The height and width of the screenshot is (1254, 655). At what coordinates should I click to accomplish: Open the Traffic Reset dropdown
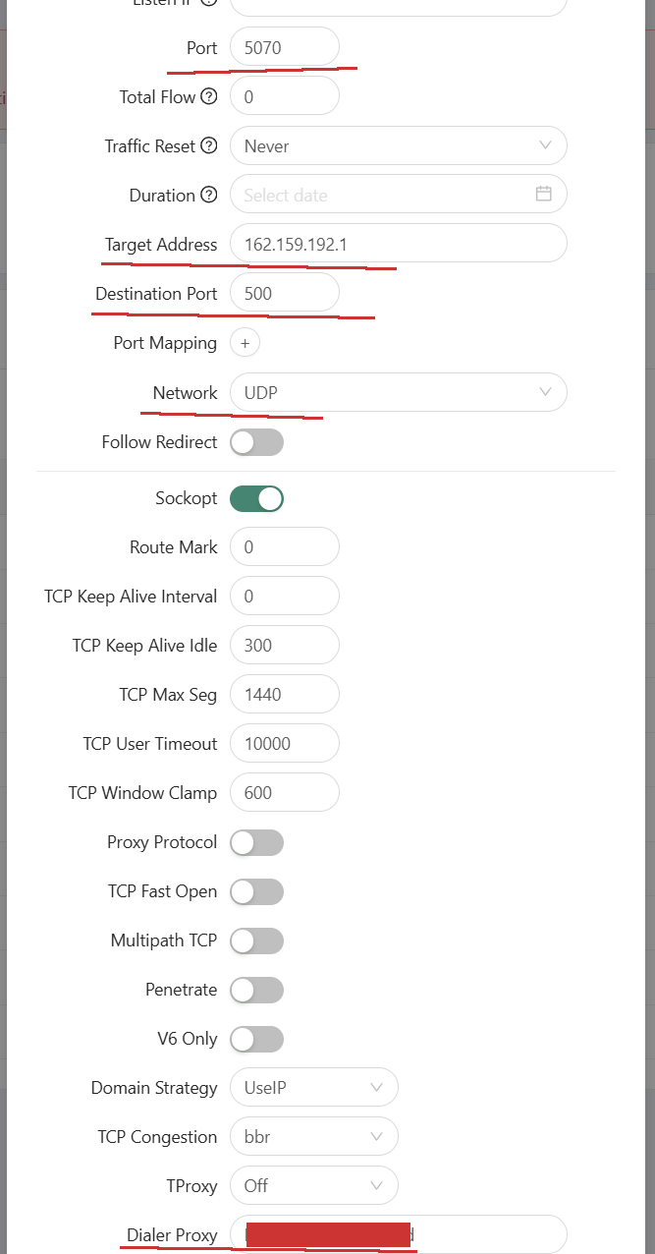point(398,146)
